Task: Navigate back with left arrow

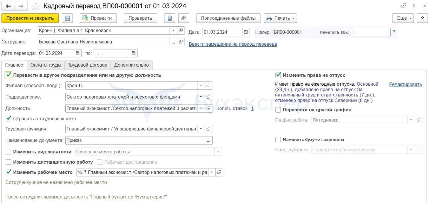Action: (x=8, y=6)
